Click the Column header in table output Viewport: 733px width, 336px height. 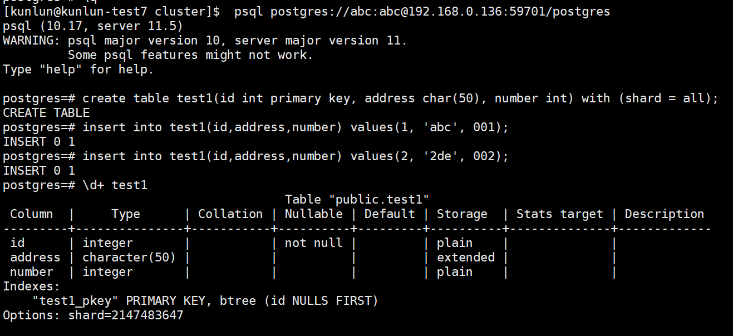click(32, 214)
